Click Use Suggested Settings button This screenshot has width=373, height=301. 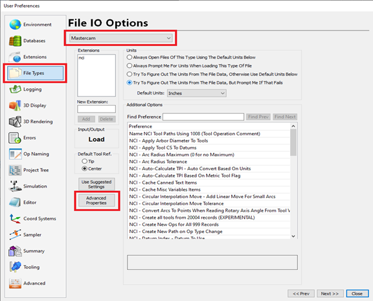[96, 184]
